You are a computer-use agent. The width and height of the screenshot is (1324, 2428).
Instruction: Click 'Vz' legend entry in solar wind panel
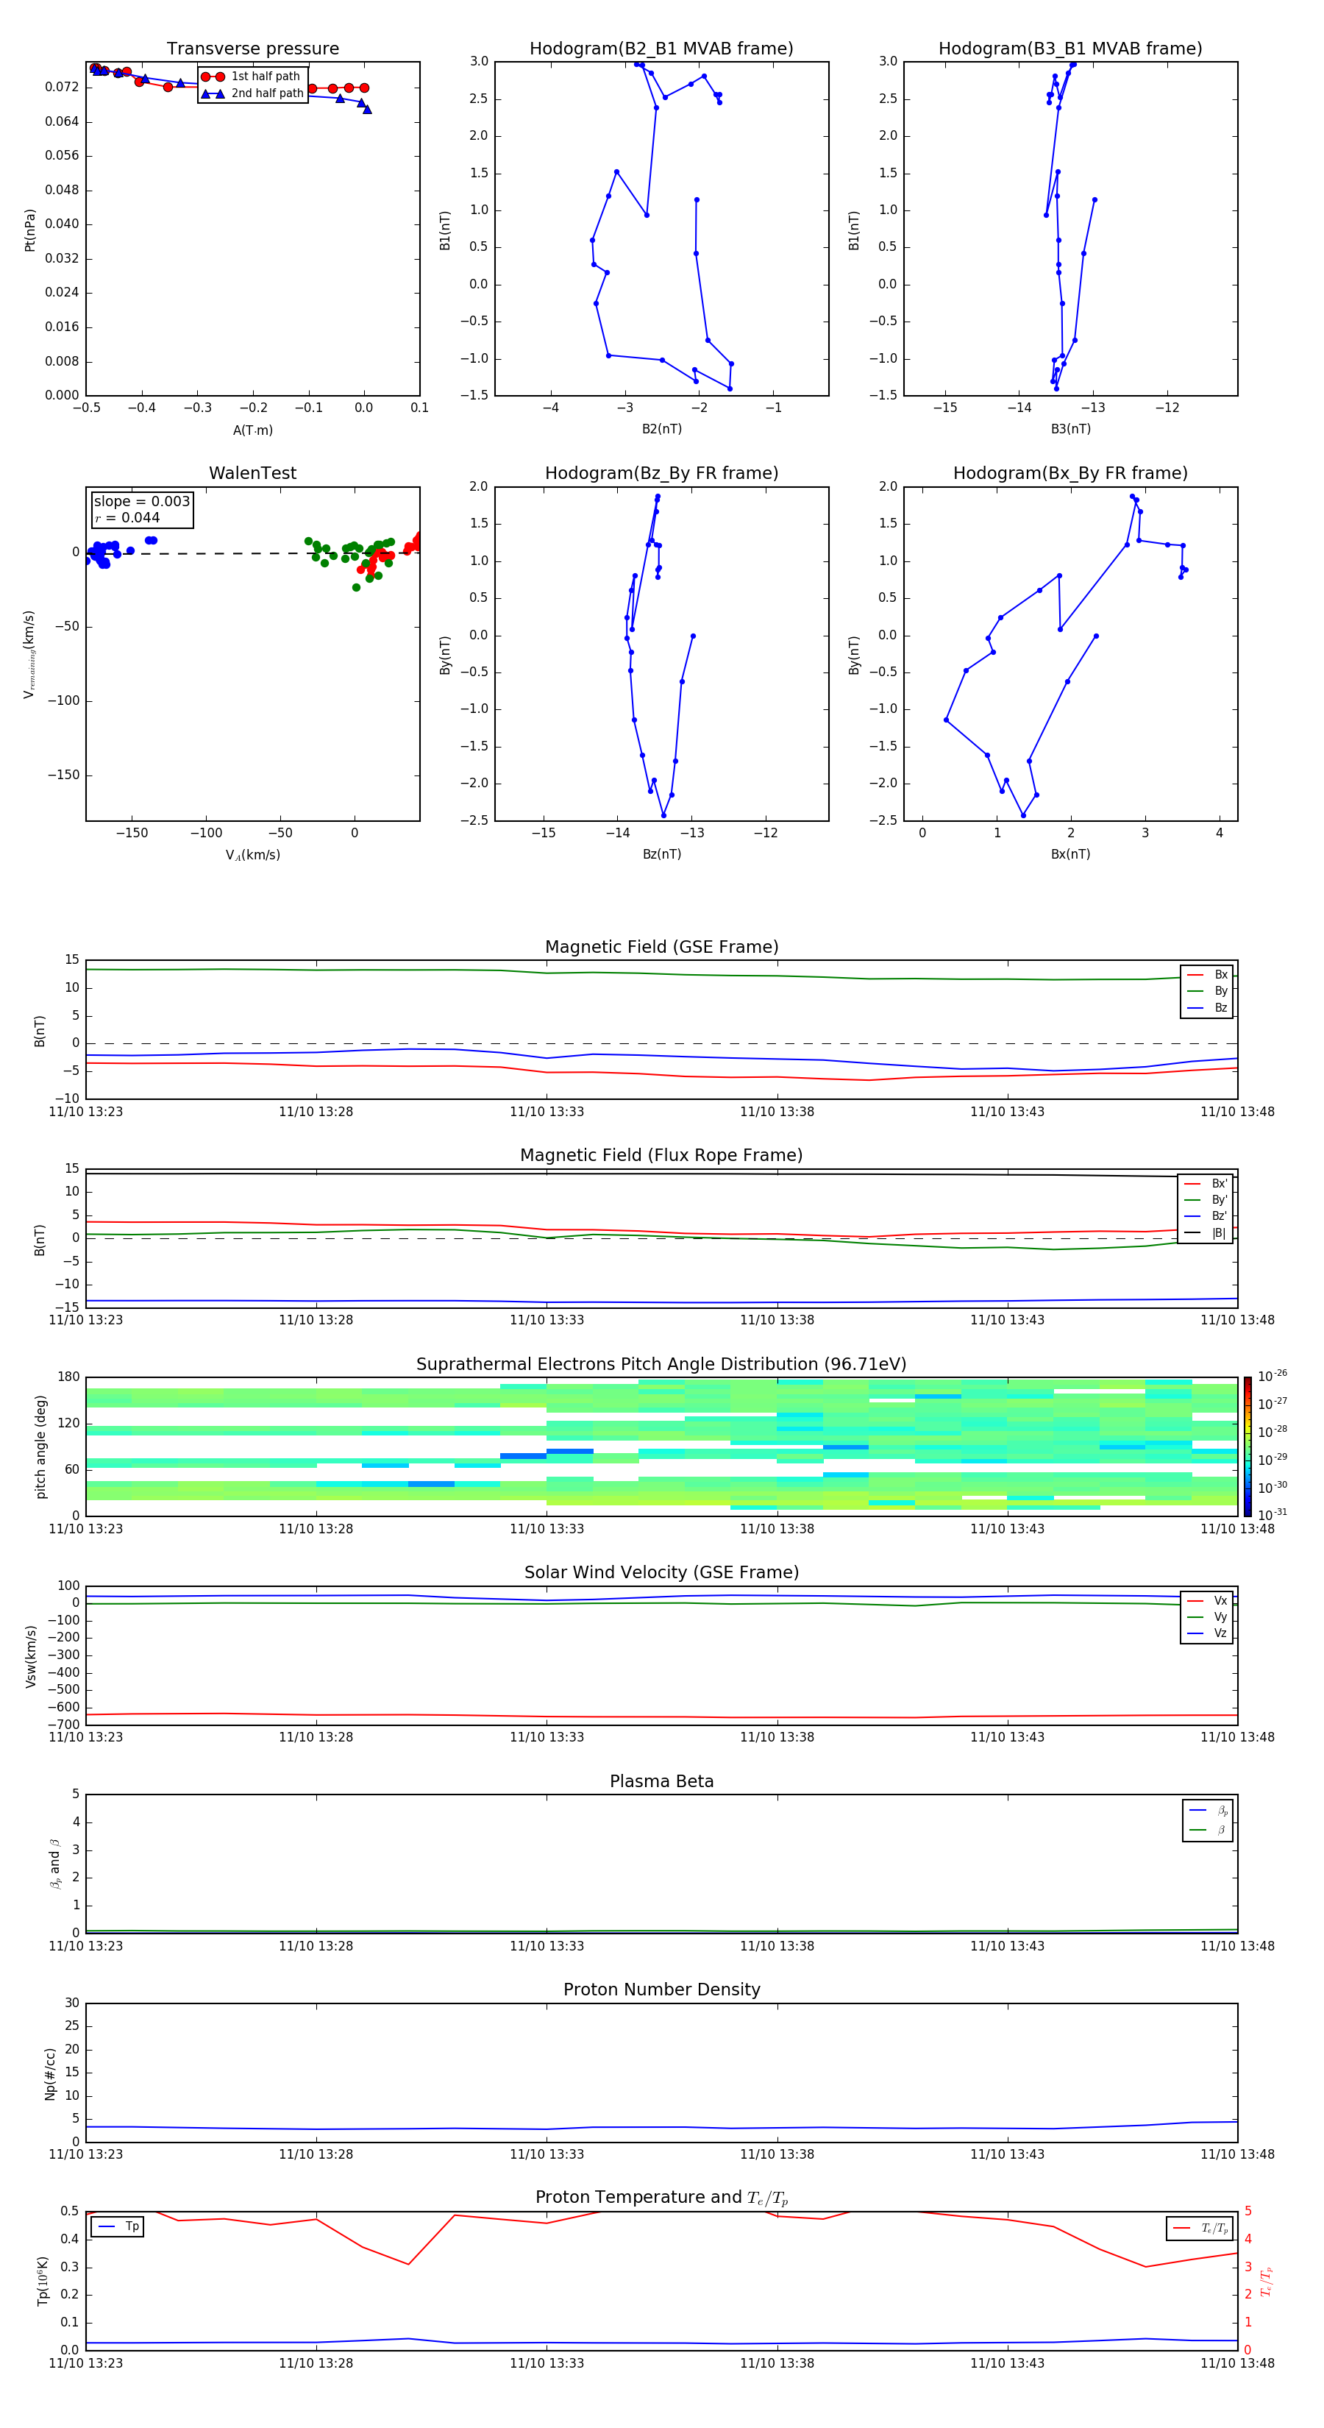coord(1207,1633)
